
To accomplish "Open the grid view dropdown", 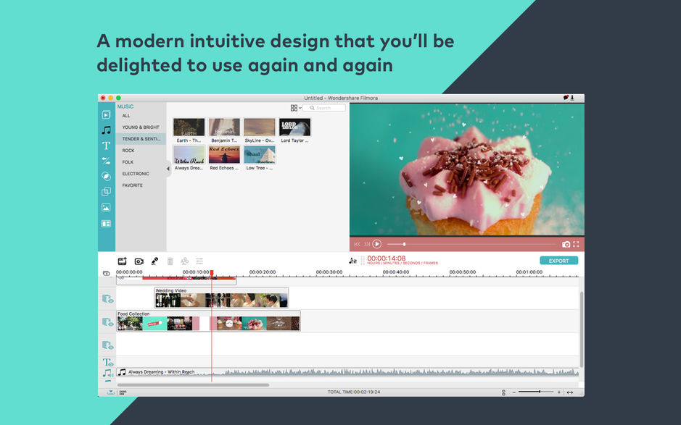I will pyautogui.click(x=296, y=108).
